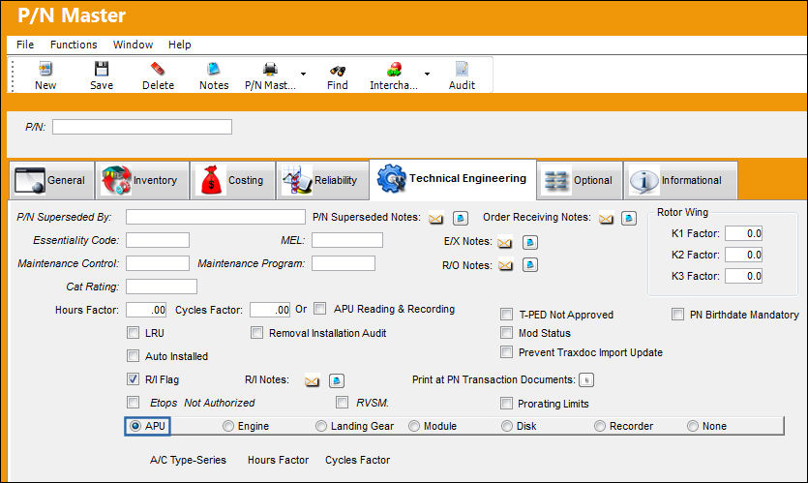Select the Module radio button
This screenshot has width=808, height=483.
(x=414, y=426)
